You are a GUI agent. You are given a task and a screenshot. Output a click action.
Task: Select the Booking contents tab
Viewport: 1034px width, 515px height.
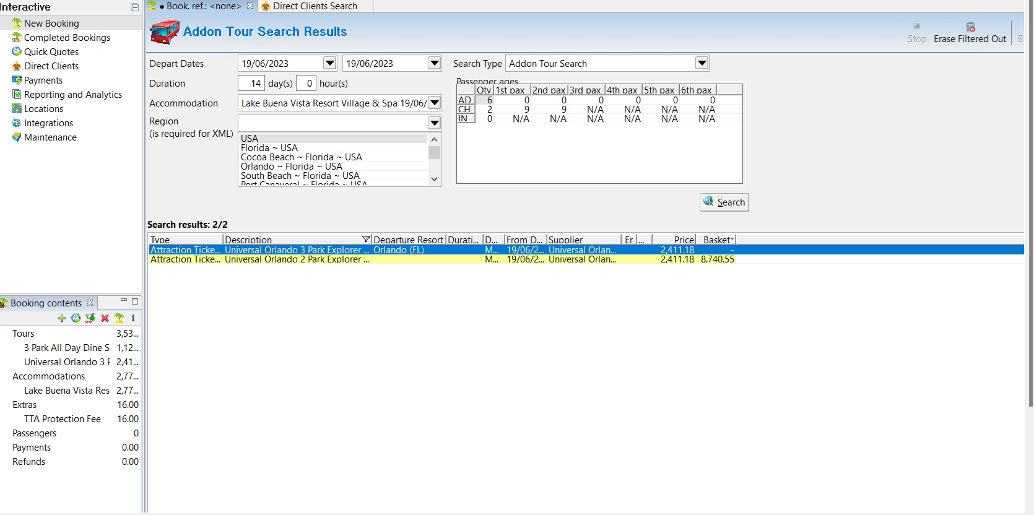click(x=46, y=303)
